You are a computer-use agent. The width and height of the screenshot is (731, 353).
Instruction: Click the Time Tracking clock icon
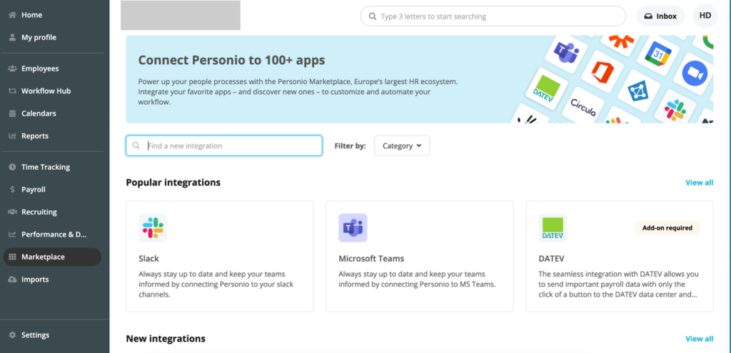(13, 167)
